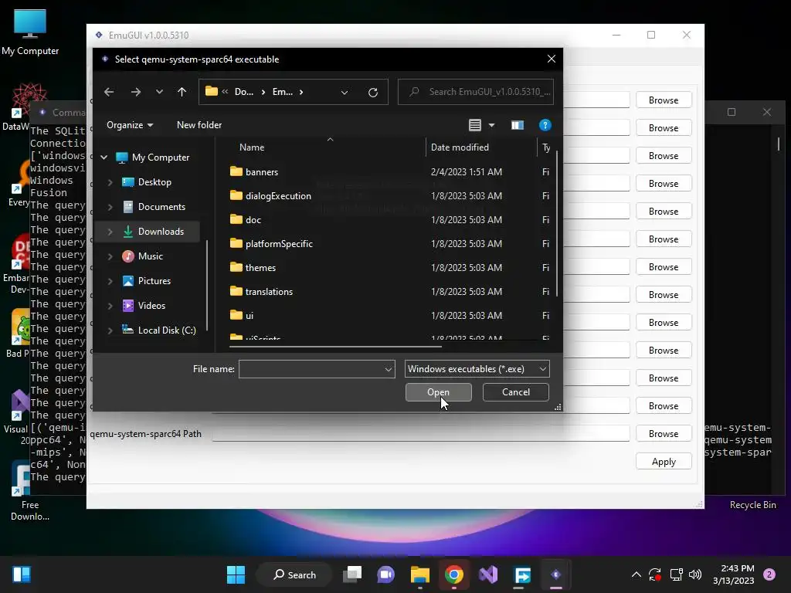Open taskbar Search
This screenshot has width=791, height=593.
click(x=294, y=574)
